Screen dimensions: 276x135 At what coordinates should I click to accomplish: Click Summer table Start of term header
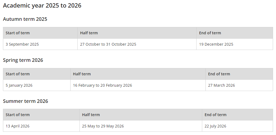pos(41,115)
